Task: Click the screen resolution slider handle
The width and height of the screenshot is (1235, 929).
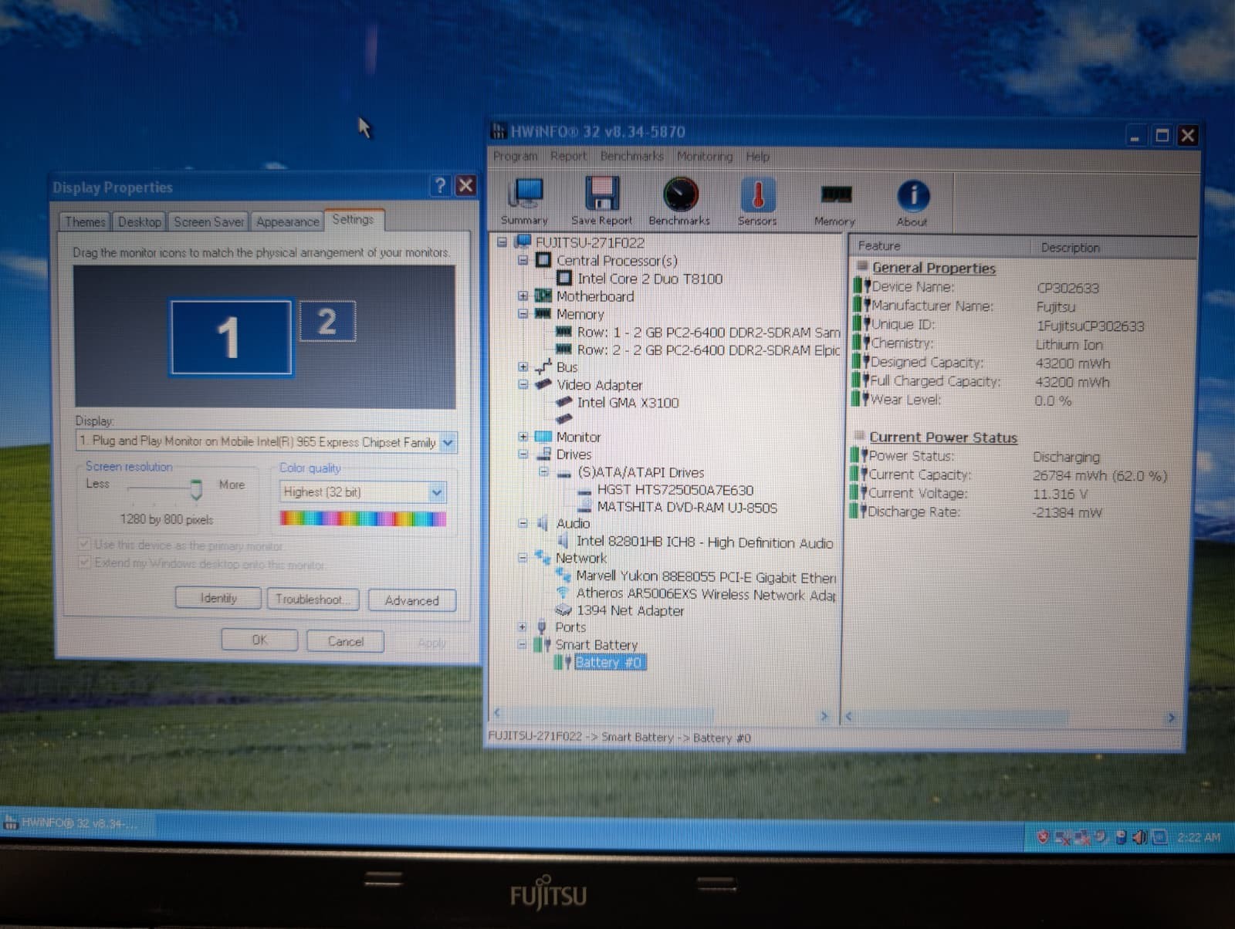Action: (196, 489)
